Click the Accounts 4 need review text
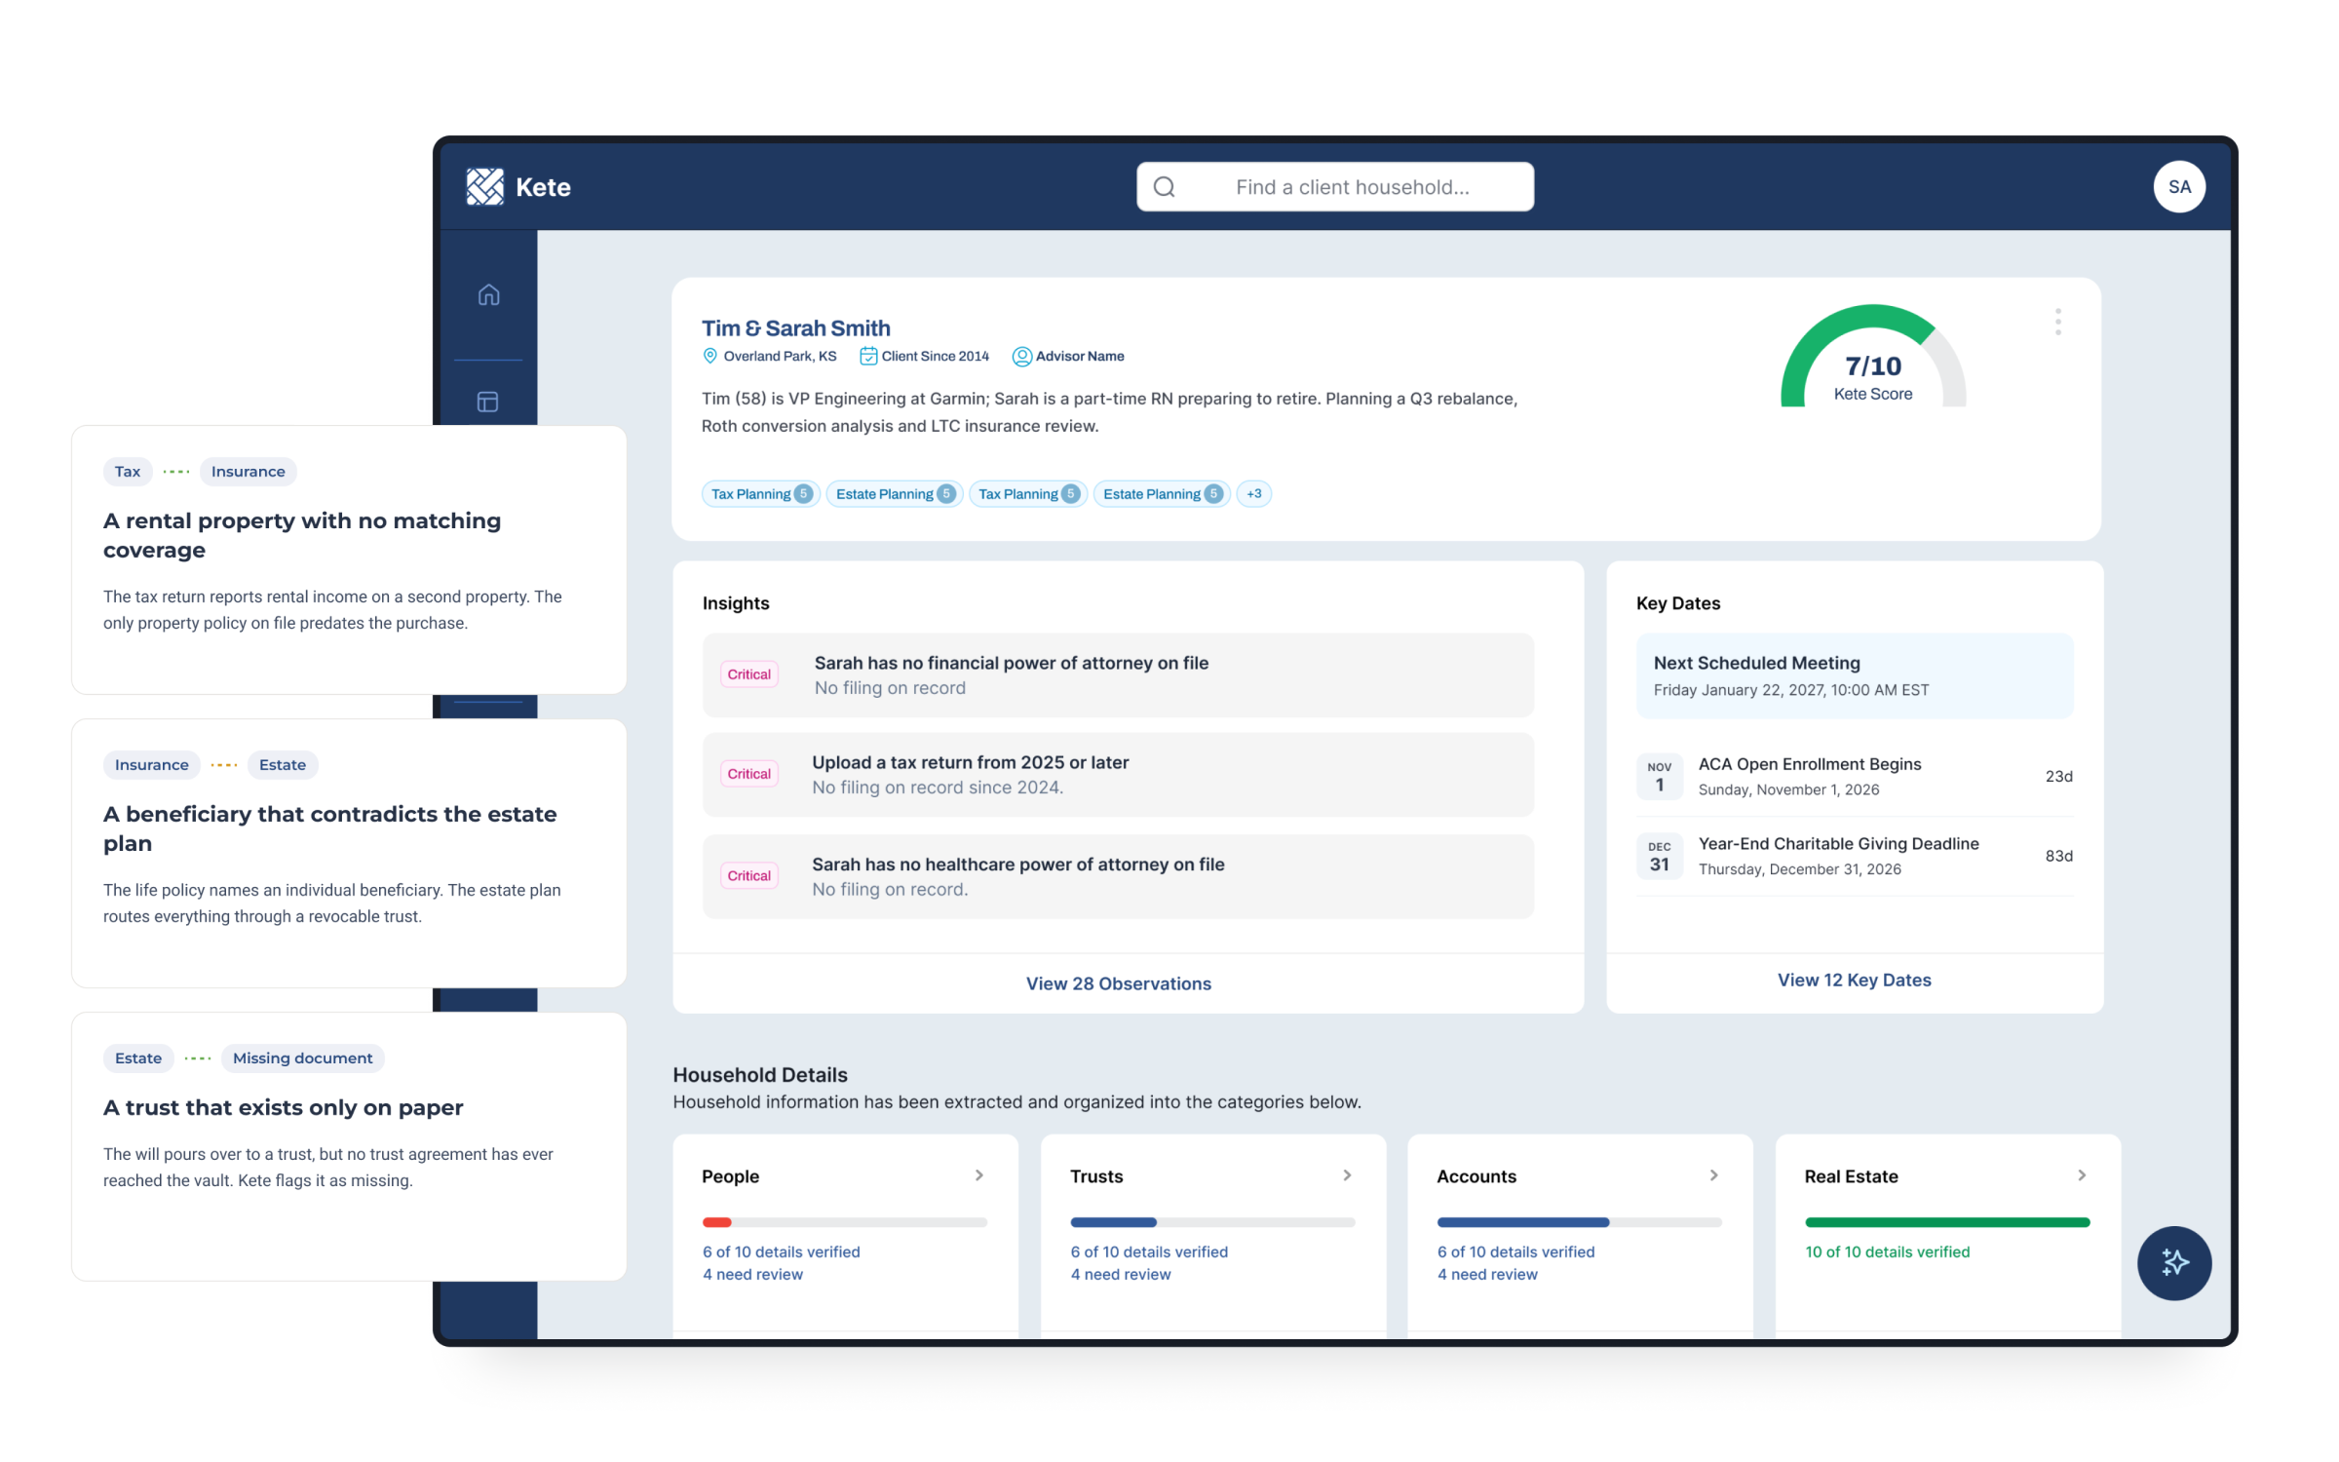This screenshot has width=2339, height=1462. 1486,1274
